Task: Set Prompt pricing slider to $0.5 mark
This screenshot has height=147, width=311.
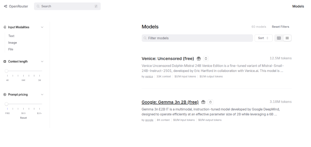Action: (23, 109)
